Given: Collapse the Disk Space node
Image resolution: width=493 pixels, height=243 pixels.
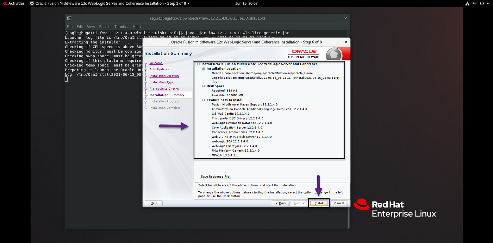Looking at the screenshot, I should click(204, 86).
